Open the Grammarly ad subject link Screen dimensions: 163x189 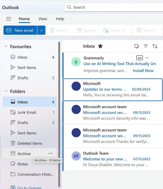120,64
